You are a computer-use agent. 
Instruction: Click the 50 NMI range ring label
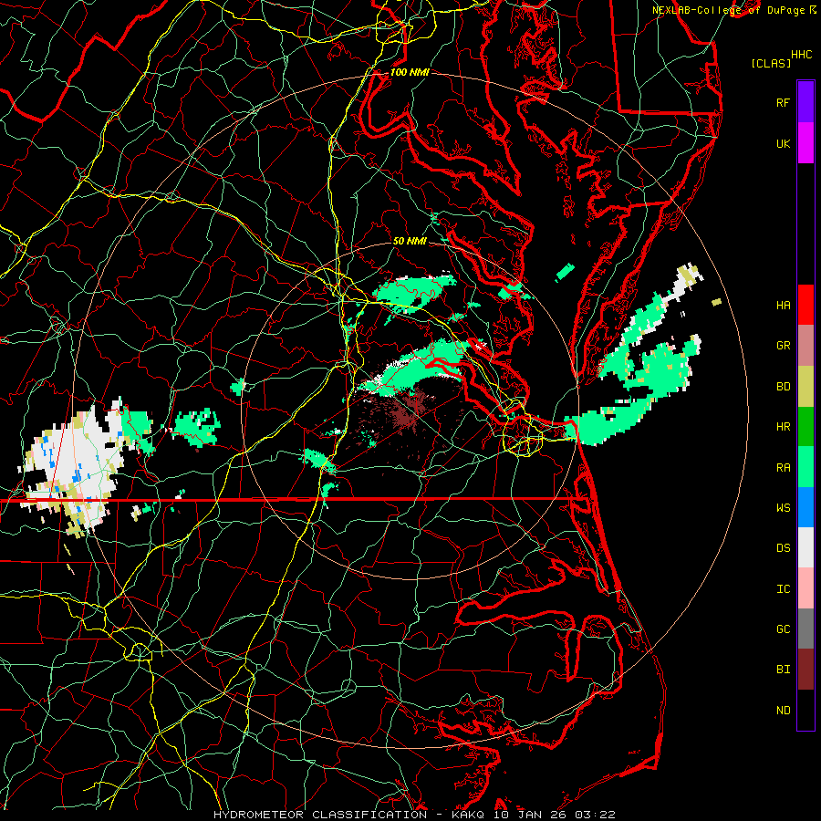(x=410, y=242)
